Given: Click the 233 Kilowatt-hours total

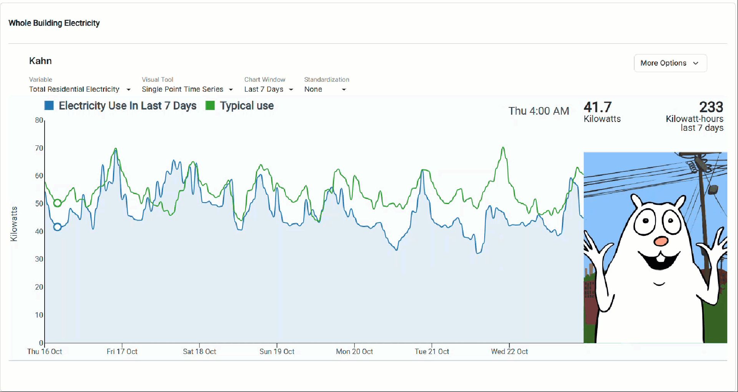Looking at the screenshot, I should [x=695, y=116].
